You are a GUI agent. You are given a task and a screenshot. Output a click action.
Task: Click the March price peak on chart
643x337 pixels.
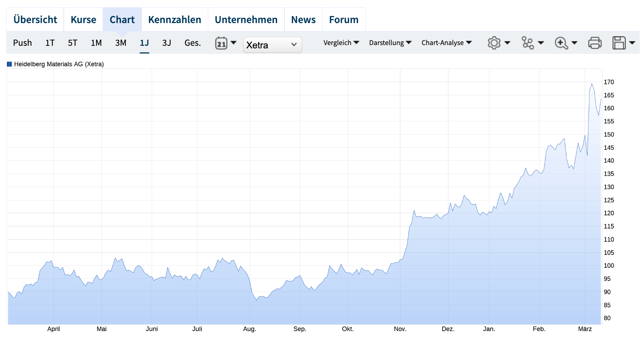point(592,84)
